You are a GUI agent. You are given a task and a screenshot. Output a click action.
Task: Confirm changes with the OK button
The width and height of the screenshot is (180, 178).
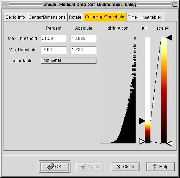pyautogui.click(x=55, y=167)
